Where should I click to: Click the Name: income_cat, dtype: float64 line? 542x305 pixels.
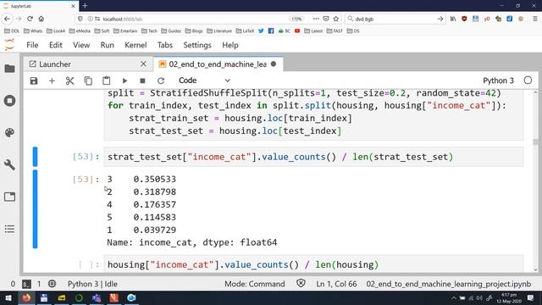pos(192,242)
